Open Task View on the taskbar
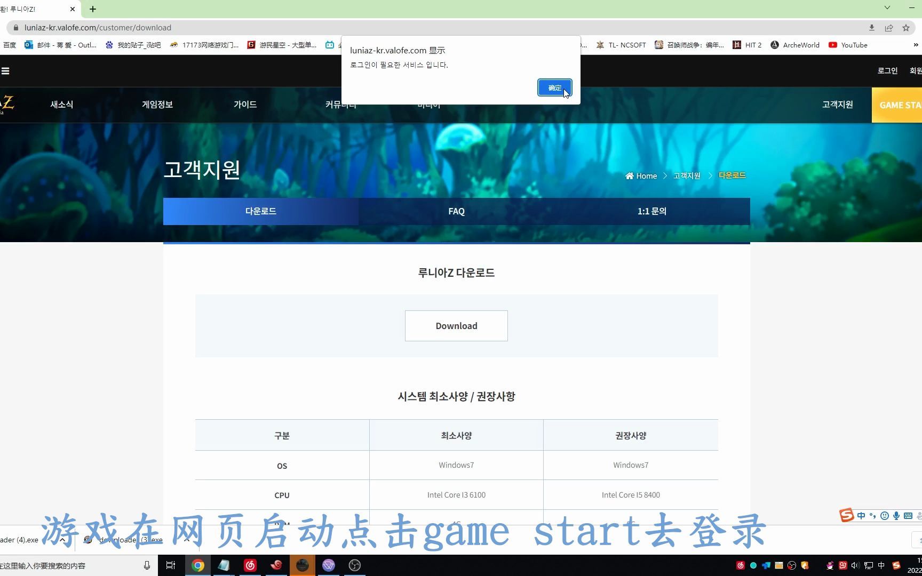 (x=171, y=565)
